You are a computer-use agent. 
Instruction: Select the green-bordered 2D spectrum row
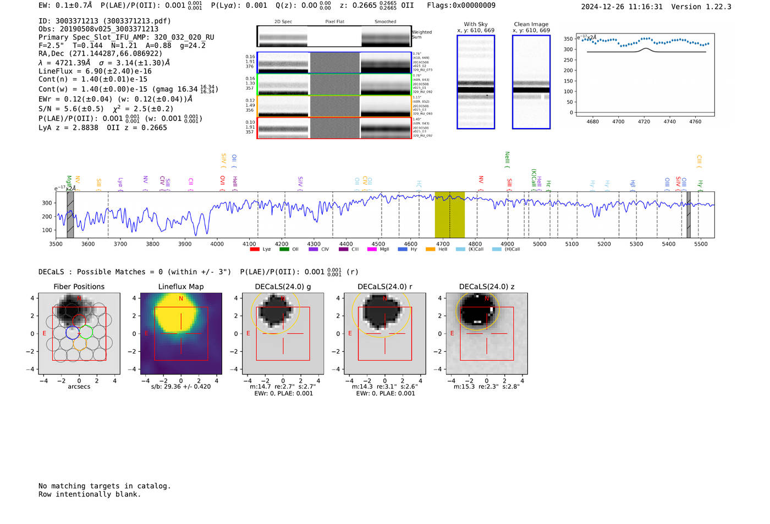tap(334, 85)
